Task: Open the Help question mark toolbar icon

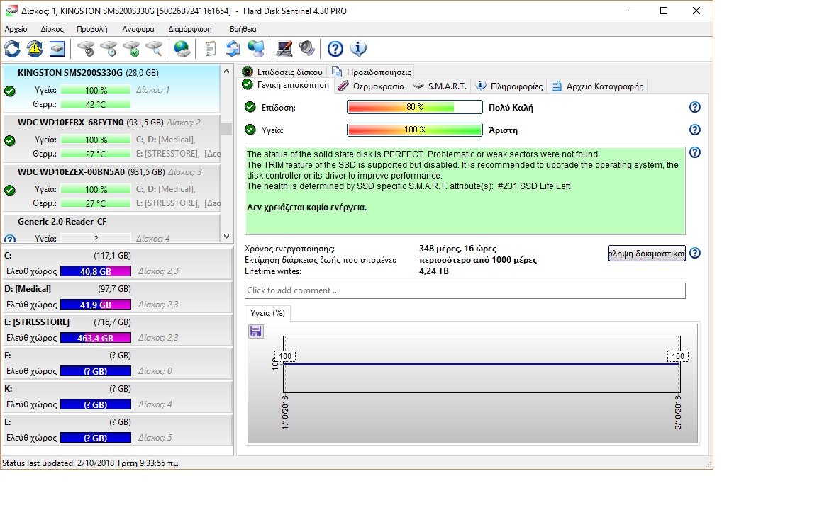Action: pos(335,49)
